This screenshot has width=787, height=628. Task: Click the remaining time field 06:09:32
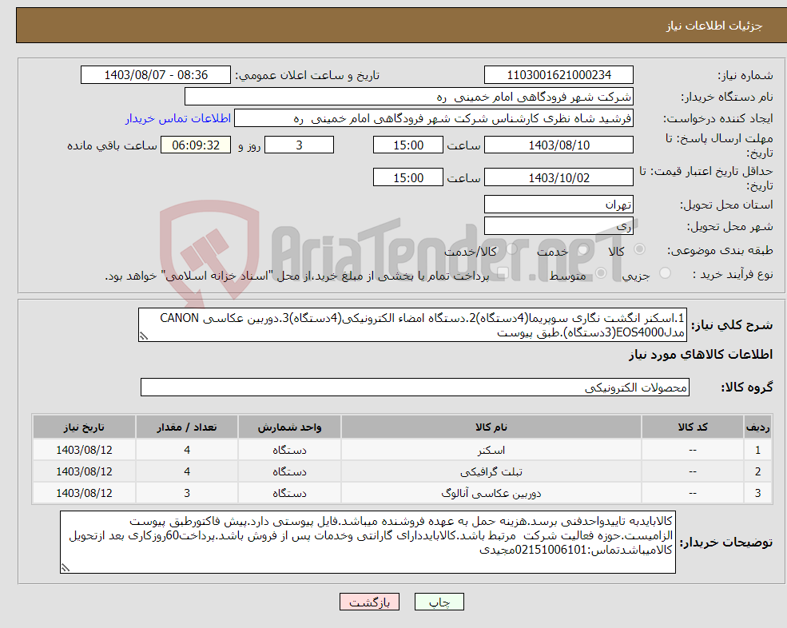point(196,145)
